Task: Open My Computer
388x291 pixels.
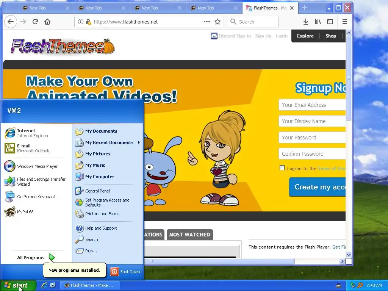Action: 108,177
